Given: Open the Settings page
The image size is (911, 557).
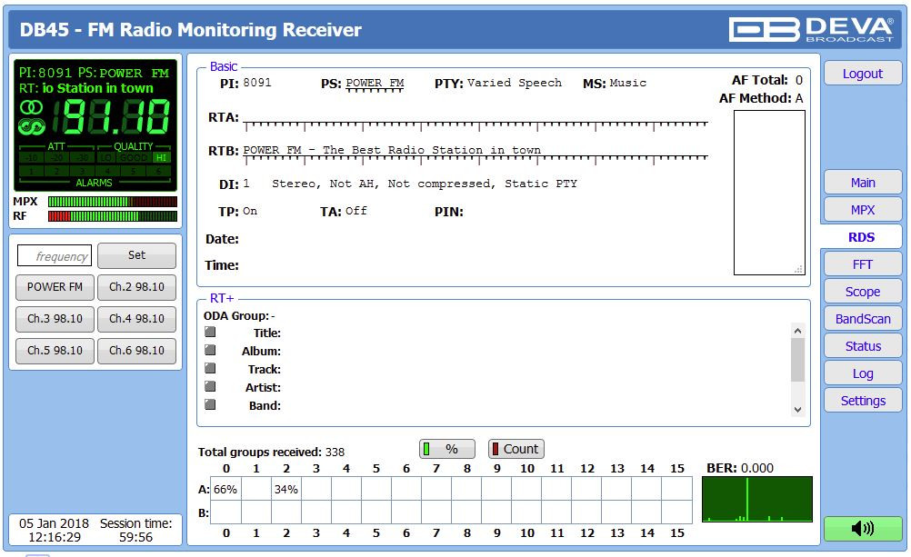Looking at the screenshot, I should tap(863, 401).
